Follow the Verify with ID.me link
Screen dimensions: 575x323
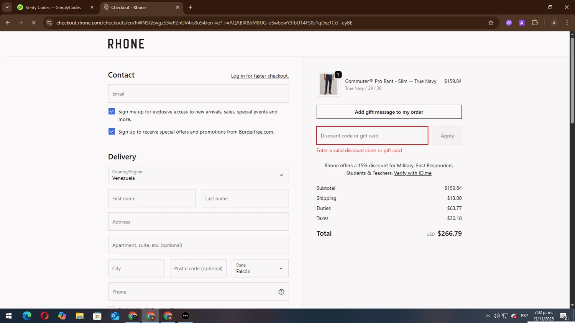[412, 173]
